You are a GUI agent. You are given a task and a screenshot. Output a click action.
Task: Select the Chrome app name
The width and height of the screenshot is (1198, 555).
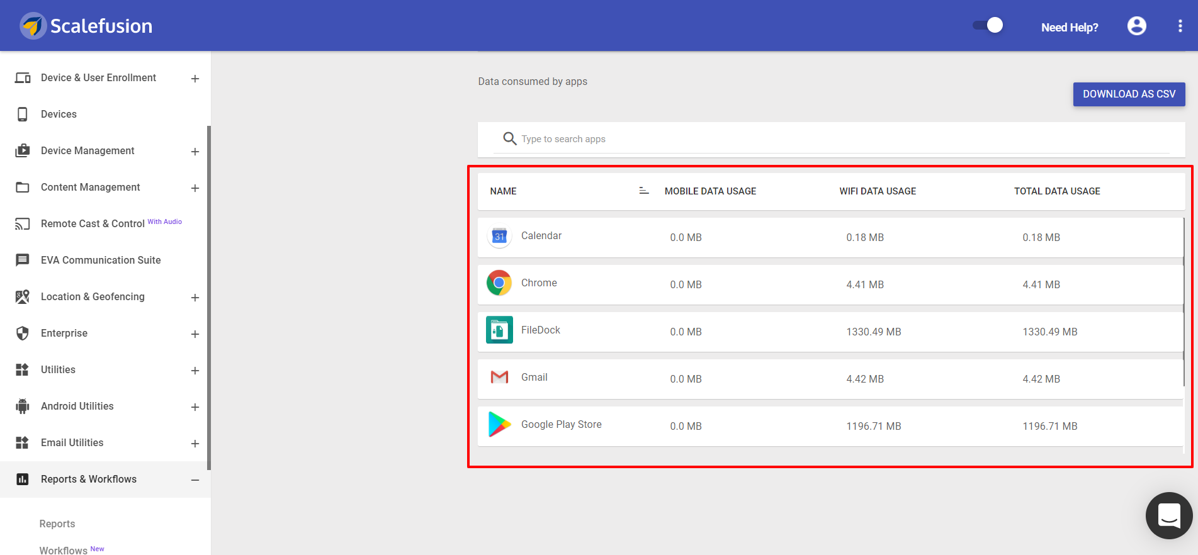point(539,283)
